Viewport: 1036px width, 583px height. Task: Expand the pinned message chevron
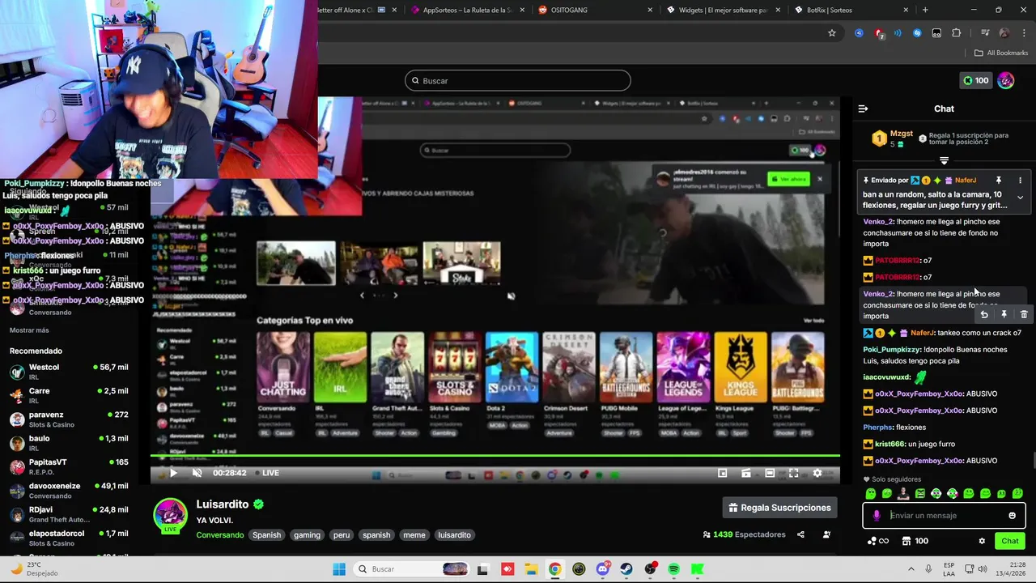coord(1020,198)
